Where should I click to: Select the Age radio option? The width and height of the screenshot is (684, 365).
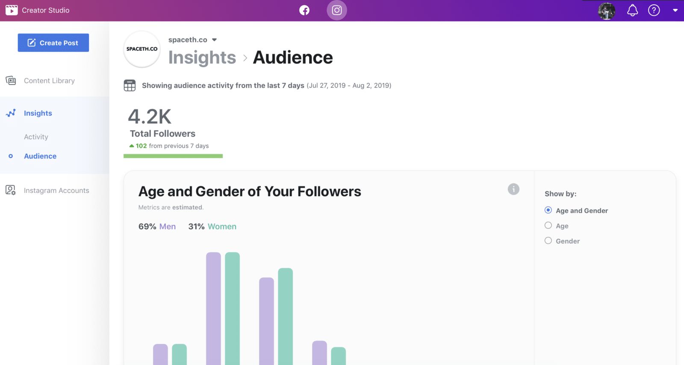click(x=548, y=226)
